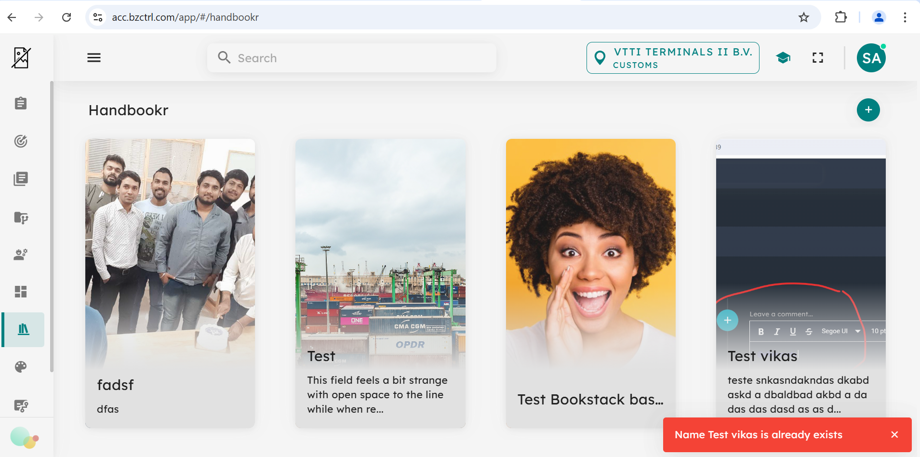The width and height of the screenshot is (920, 457).
Task: Open the Test handbook with container port image
Action: (x=380, y=283)
